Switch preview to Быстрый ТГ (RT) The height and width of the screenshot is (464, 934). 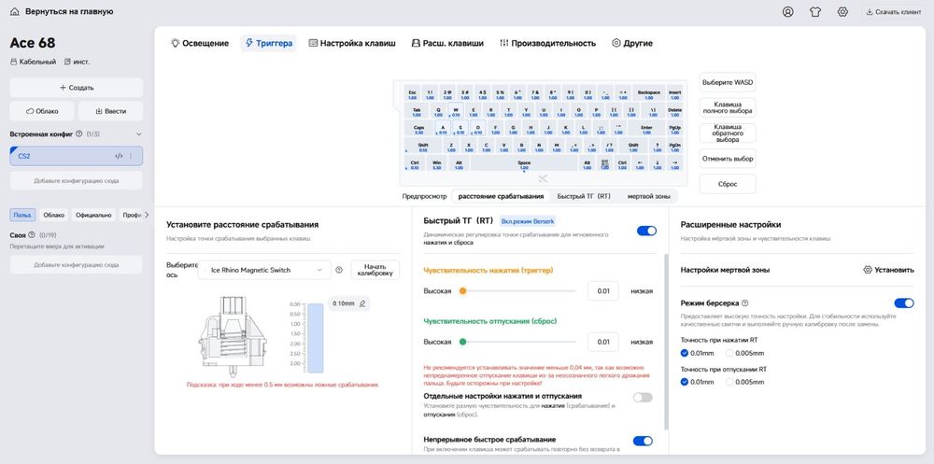pyautogui.click(x=584, y=196)
